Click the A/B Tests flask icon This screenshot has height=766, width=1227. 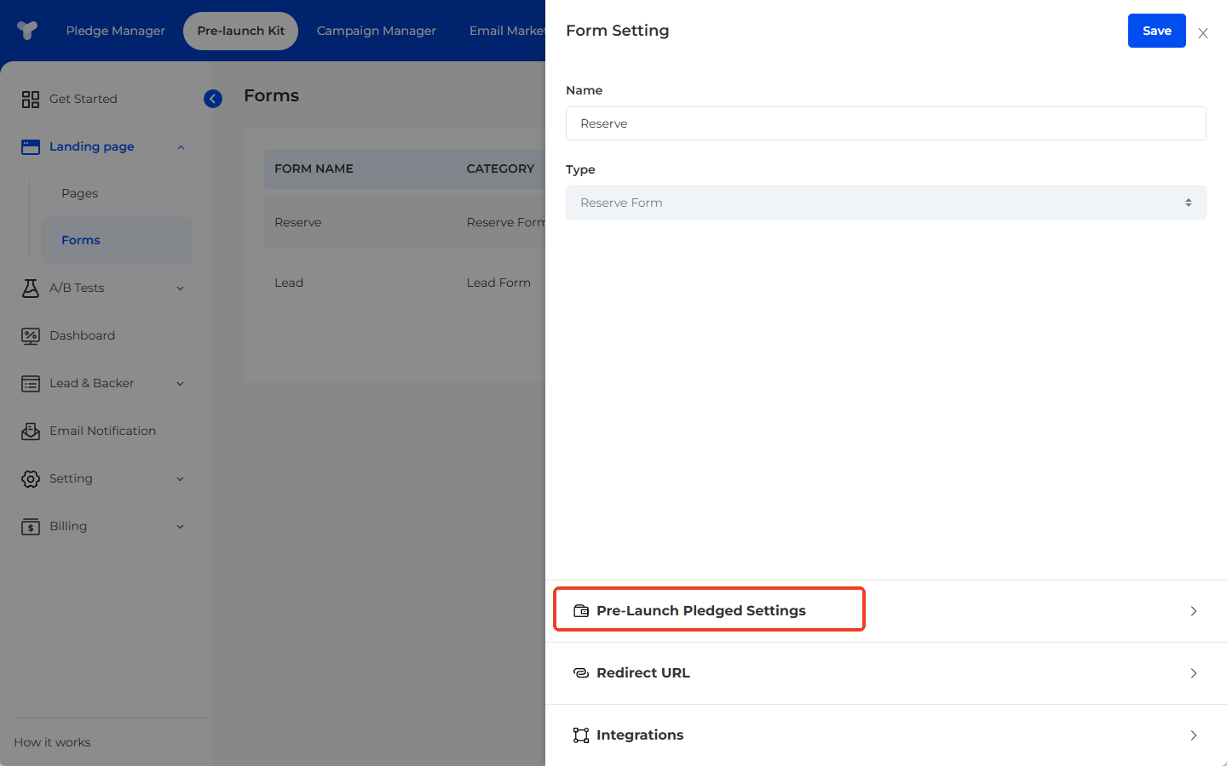[x=31, y=289]
